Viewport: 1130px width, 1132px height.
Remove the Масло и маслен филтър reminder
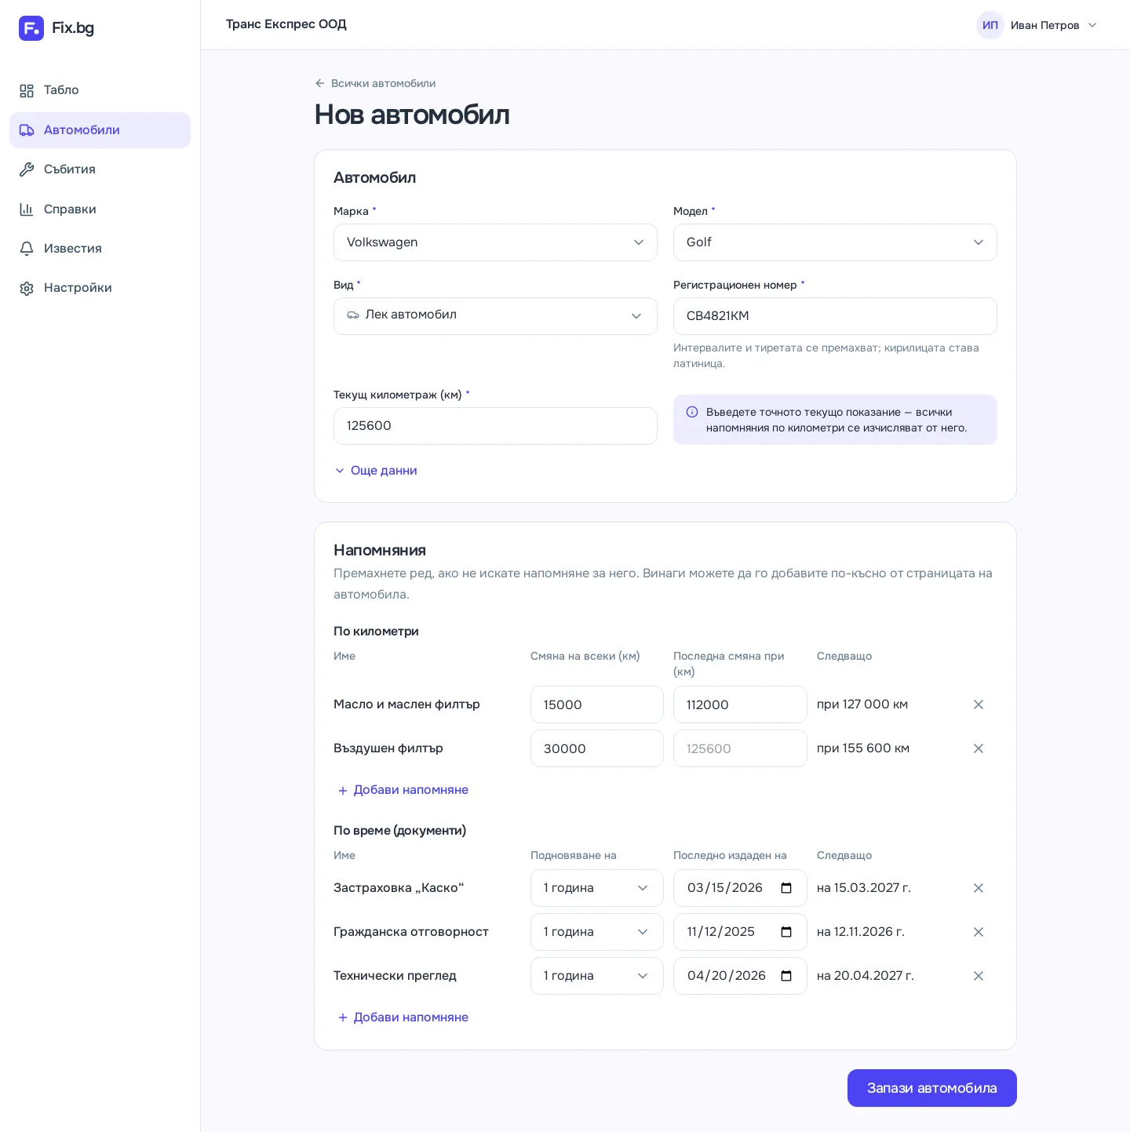coord(978,704)
